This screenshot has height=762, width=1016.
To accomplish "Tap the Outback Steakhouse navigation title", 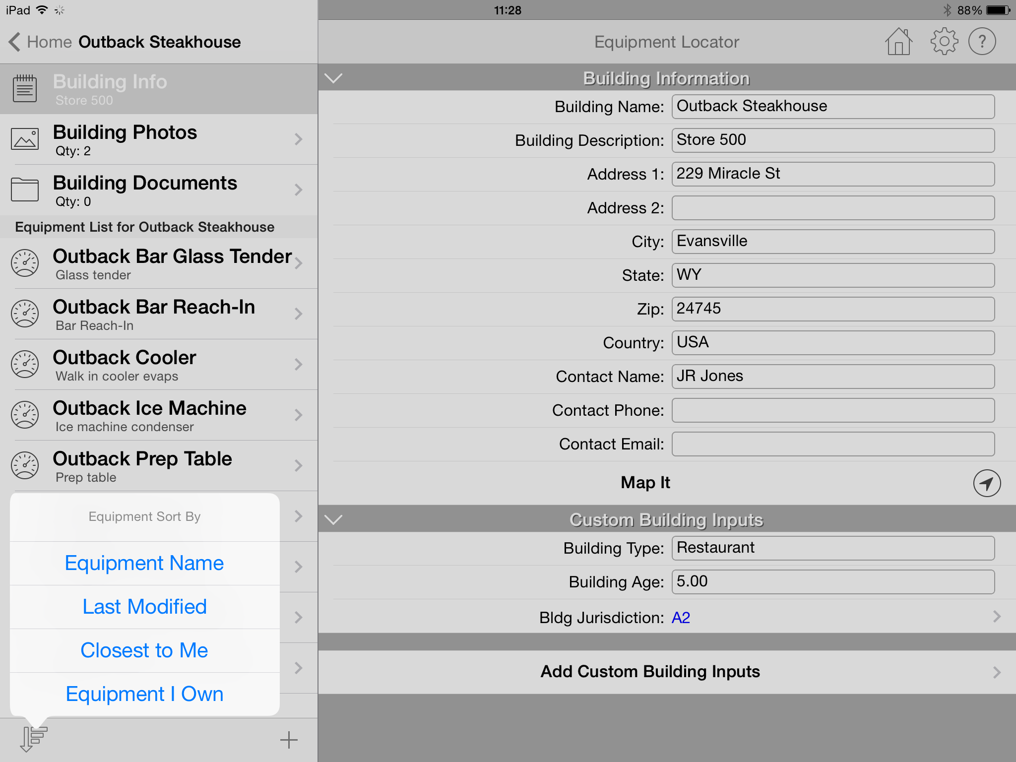I will [160, 42].
